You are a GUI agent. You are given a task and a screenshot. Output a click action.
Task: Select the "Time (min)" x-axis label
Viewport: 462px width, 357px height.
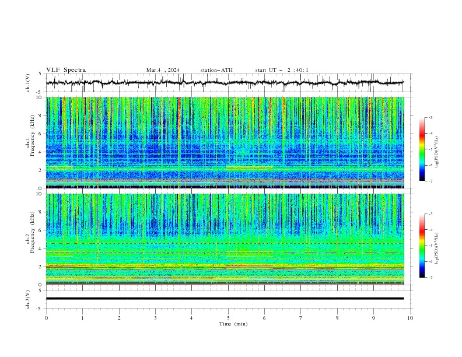click(233, 324)
